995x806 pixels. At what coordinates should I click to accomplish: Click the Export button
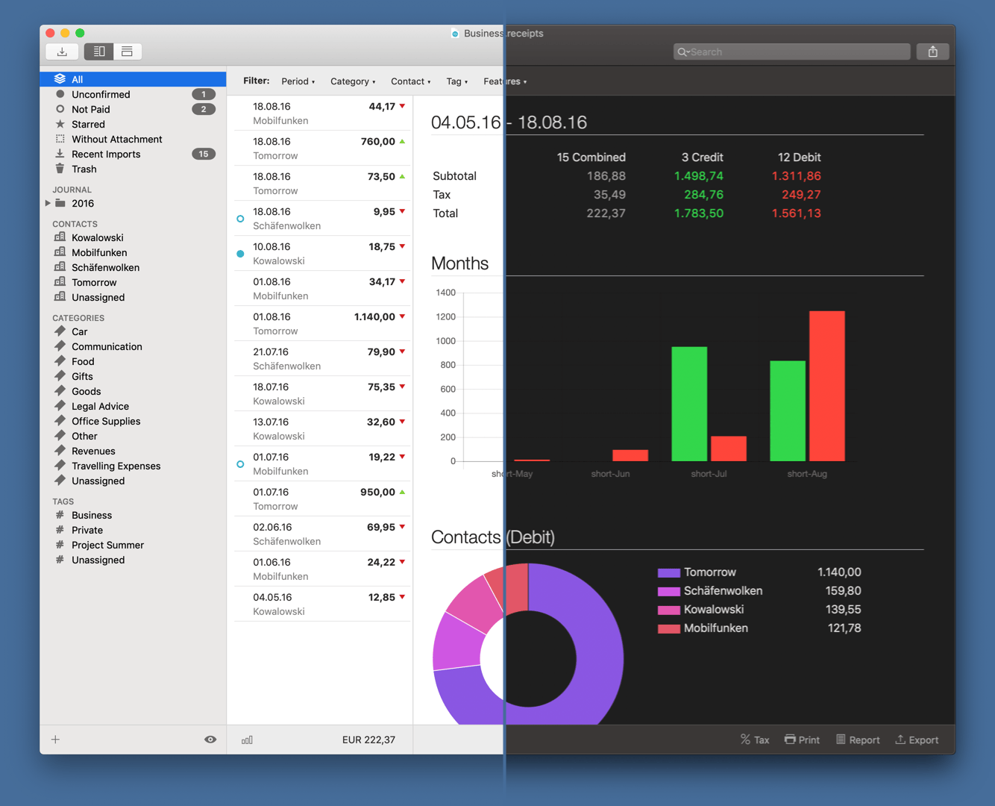[917, 740]
